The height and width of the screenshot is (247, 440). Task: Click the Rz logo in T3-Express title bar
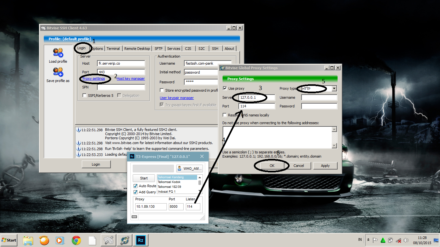[132, 156]
